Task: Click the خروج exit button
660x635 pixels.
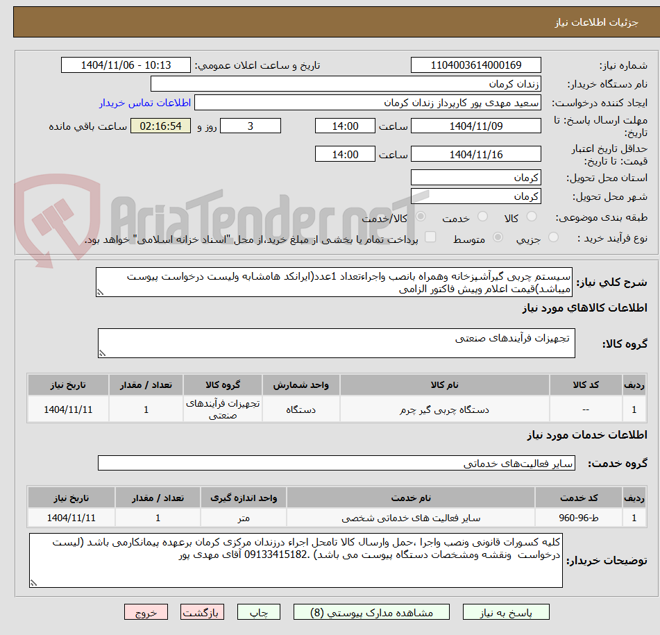Action: 146,612
